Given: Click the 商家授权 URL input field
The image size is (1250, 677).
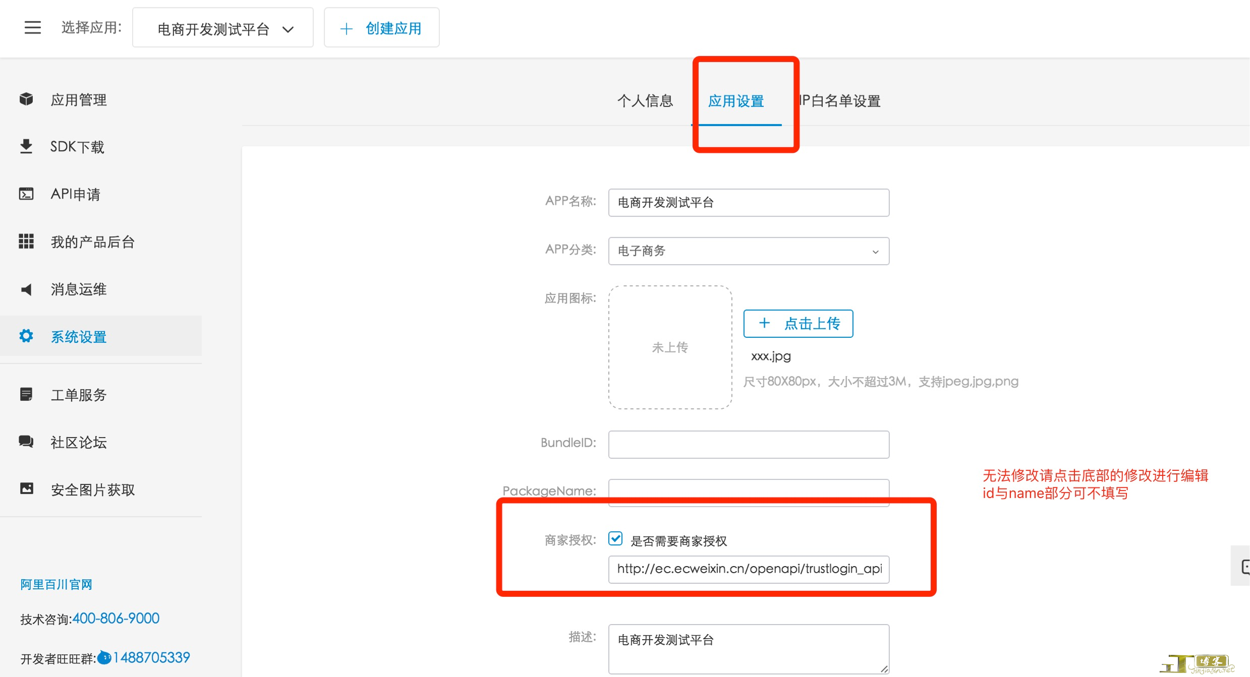Looking at the screenshot, I should (748, 569).
